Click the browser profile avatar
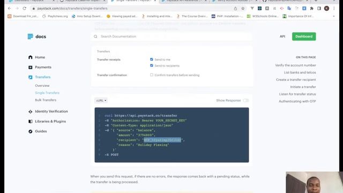Screen dimensions: 343x193 tap(326, 9)
